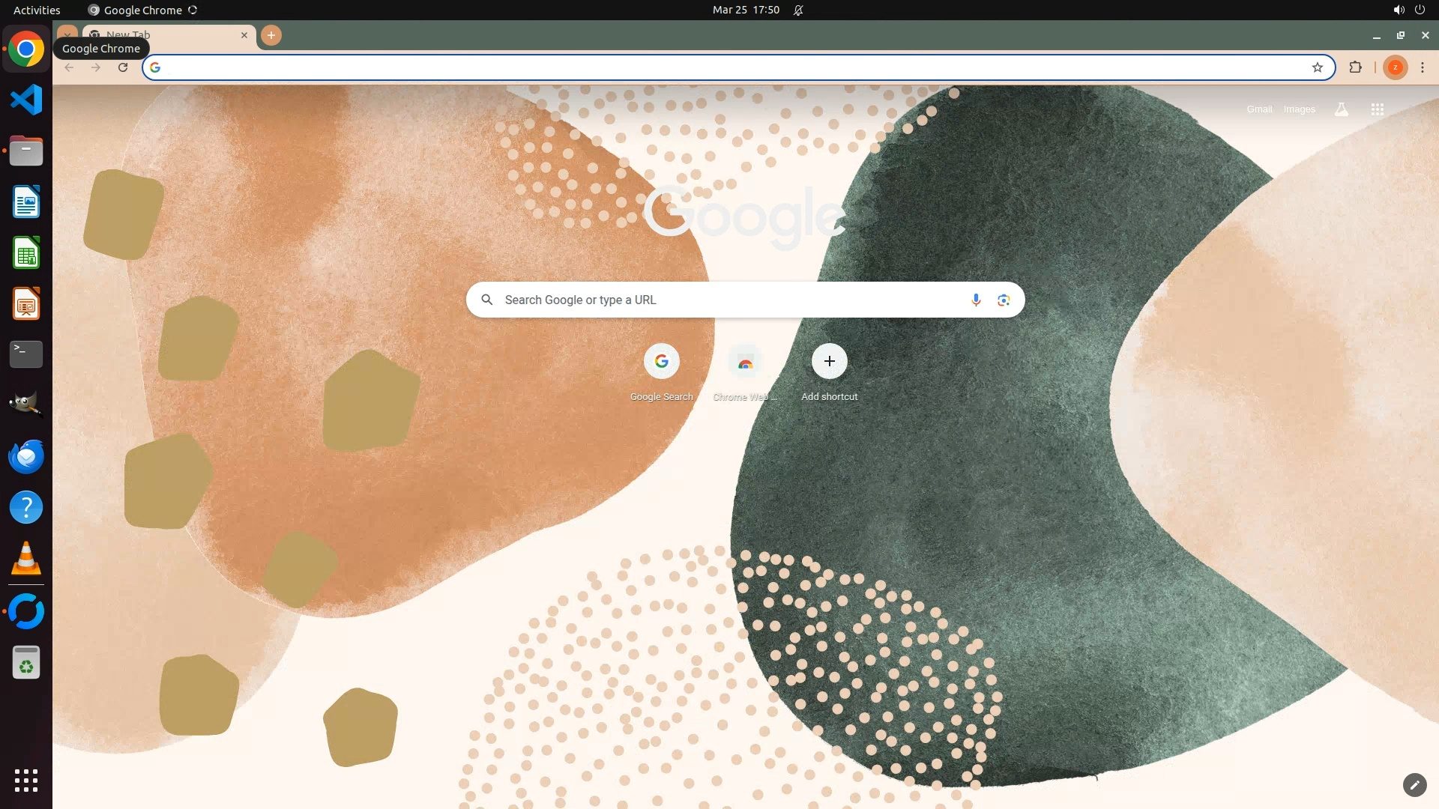1439x809 pixels.
Task: Open the Google Search shortcut tile
Action: [661, 362]
